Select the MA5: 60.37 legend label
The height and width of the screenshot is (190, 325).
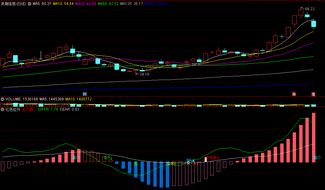click(x=42, y=4)
